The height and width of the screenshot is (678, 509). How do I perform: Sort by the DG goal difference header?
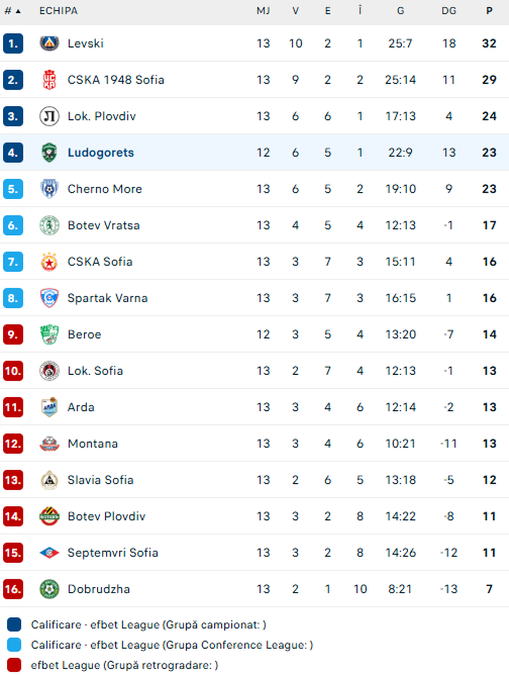point(449,11)
